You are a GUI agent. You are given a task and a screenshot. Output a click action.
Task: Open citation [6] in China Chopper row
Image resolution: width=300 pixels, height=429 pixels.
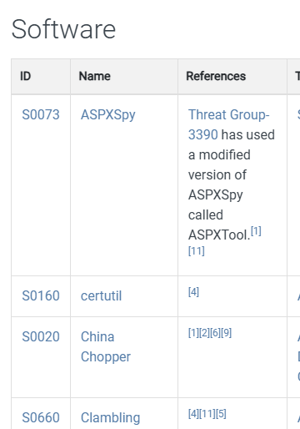pyautogui.click(x=215, y=333)
